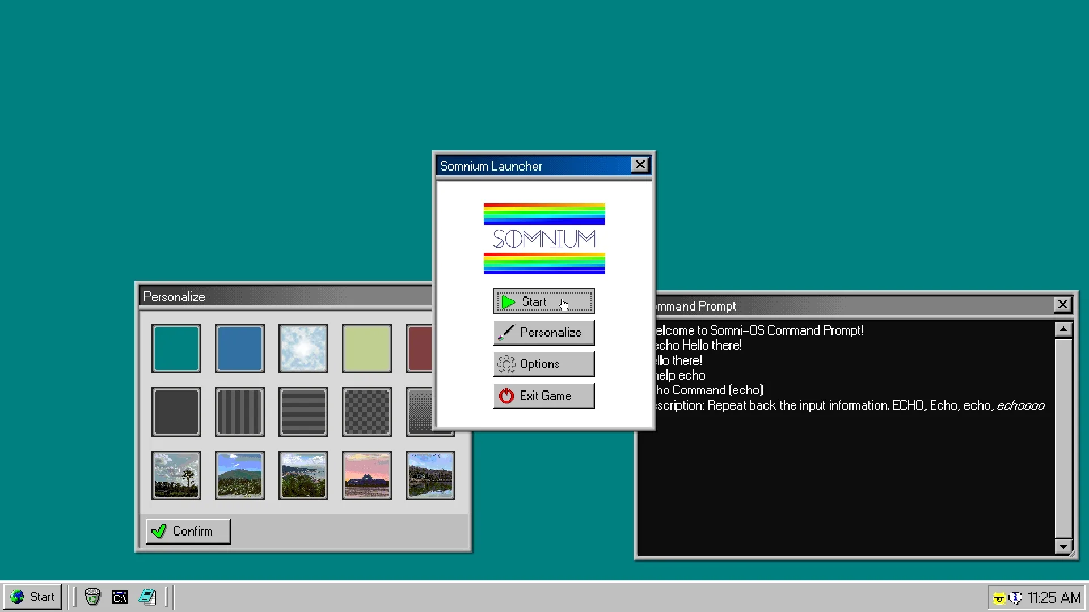Screen dimensions: 1089x612
Task: Open Personalize from the launcher
Action: point(543,333)
